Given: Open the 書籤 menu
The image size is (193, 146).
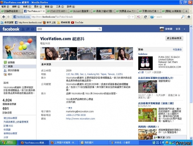Looking at the screenshot, I should (49, 7).
